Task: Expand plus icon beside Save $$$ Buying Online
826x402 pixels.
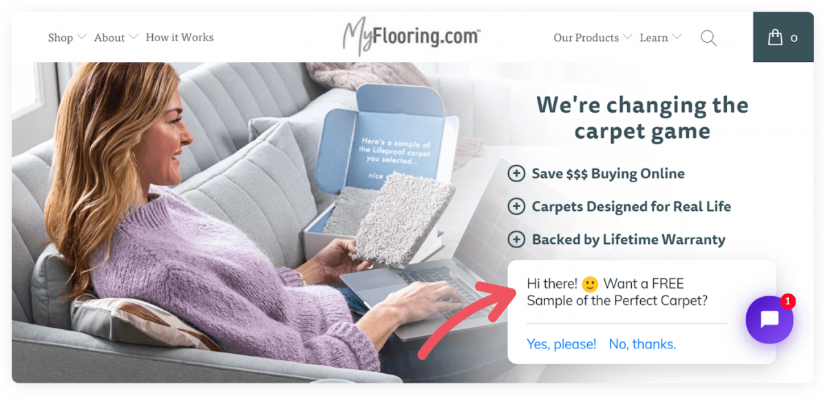Action: click(516, 174)
